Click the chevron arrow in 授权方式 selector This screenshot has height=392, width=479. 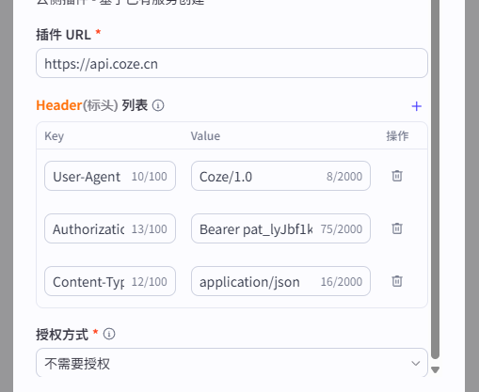tap(416, 364)
